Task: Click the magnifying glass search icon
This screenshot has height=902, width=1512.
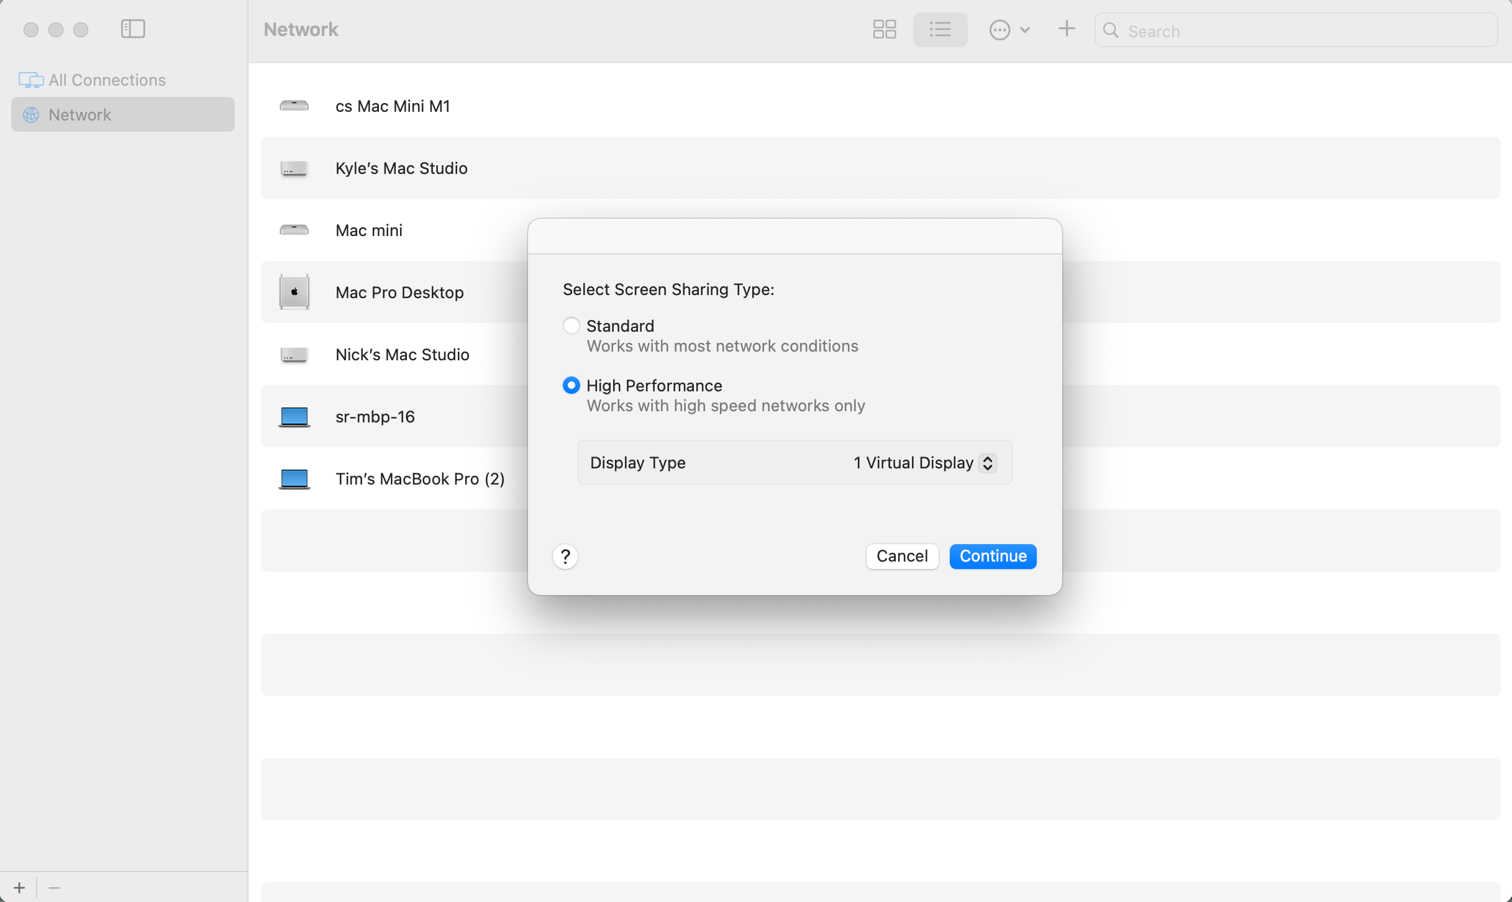Action: [x=1111, y=30]
